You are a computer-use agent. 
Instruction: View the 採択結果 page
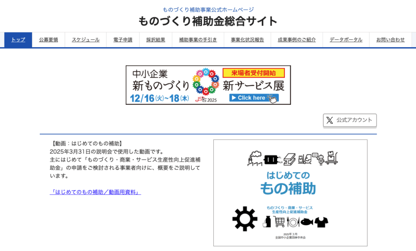coord(156,40)
